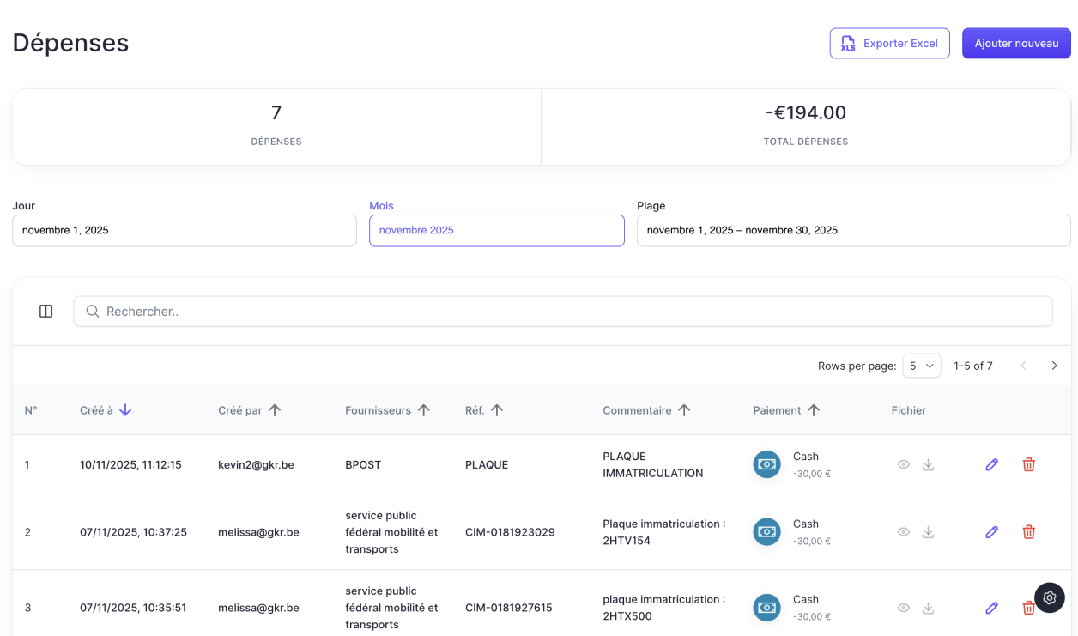Open the Mois month picker
Image resolution: width=1078 pixels, height=636 pixels.
point(496,230)
